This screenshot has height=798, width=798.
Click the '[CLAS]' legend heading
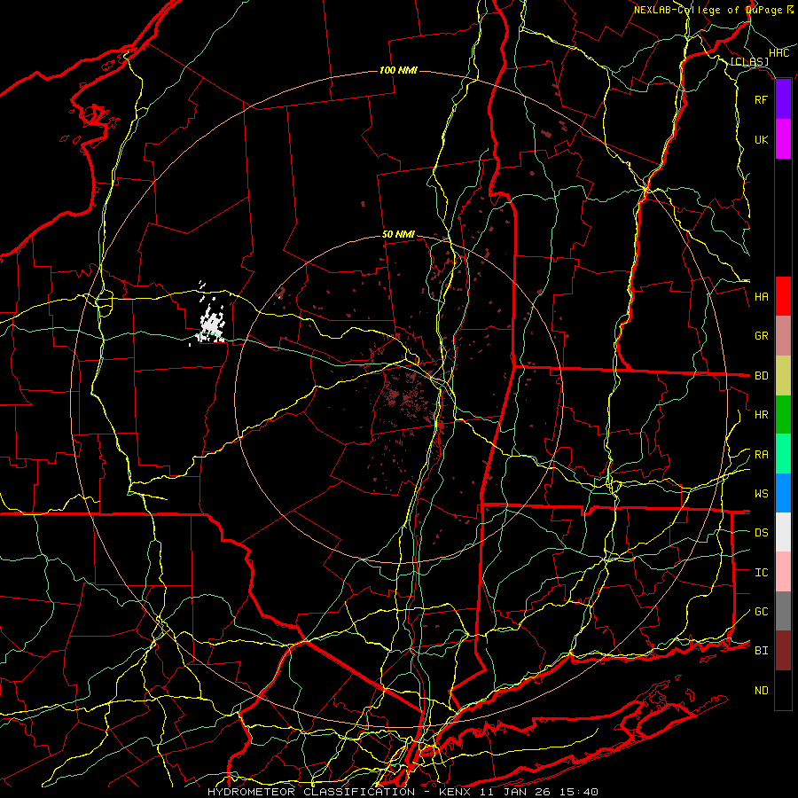click(x=749, y=62)
